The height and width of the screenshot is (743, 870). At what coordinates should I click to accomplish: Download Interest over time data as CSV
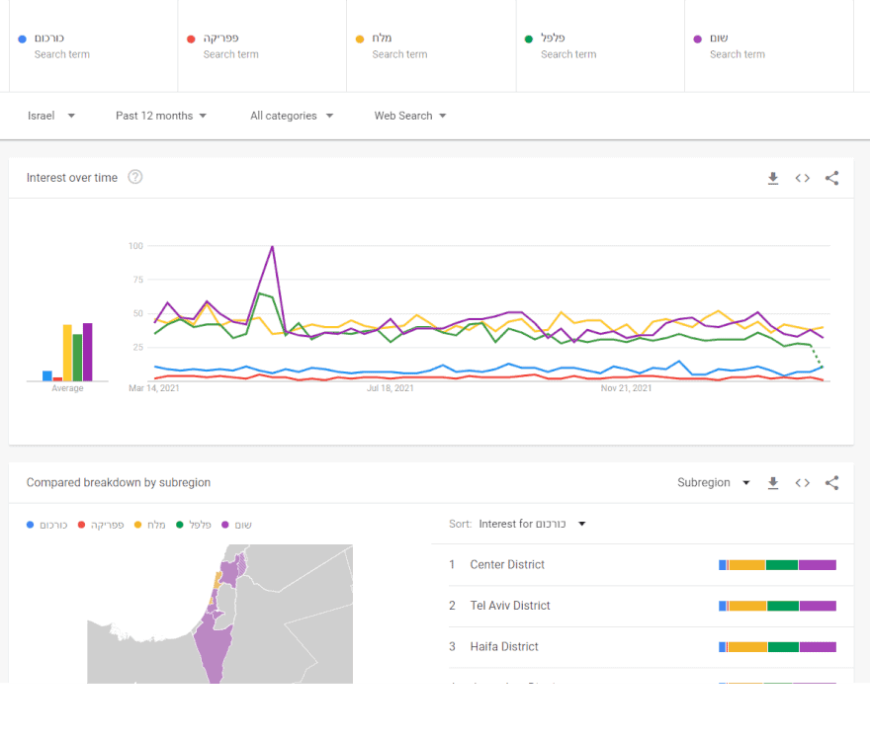[x=773, y=178]
